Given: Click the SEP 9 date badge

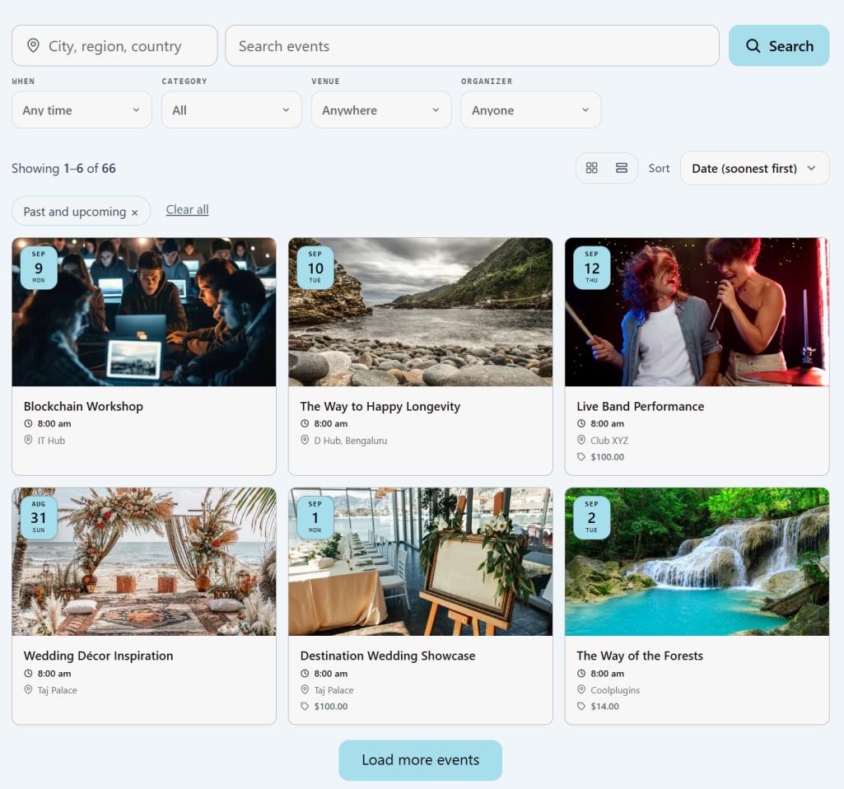Looking at the screenshot, I should (39, 268).
